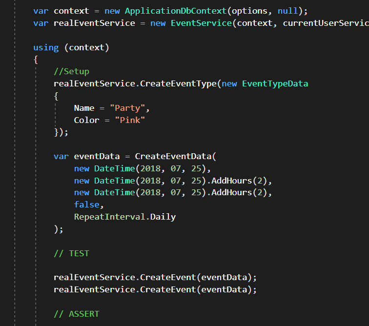The image size is (369, 326).
Task: Click the realEventService variable declaration
Action: [94, 23]
